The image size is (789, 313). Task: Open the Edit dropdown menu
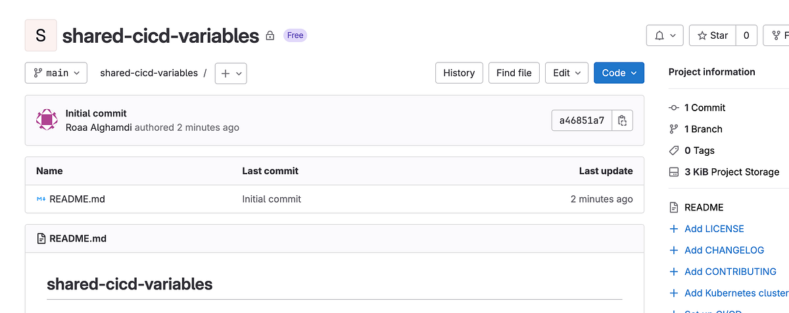pyautogui.click(x=567, y=73)
